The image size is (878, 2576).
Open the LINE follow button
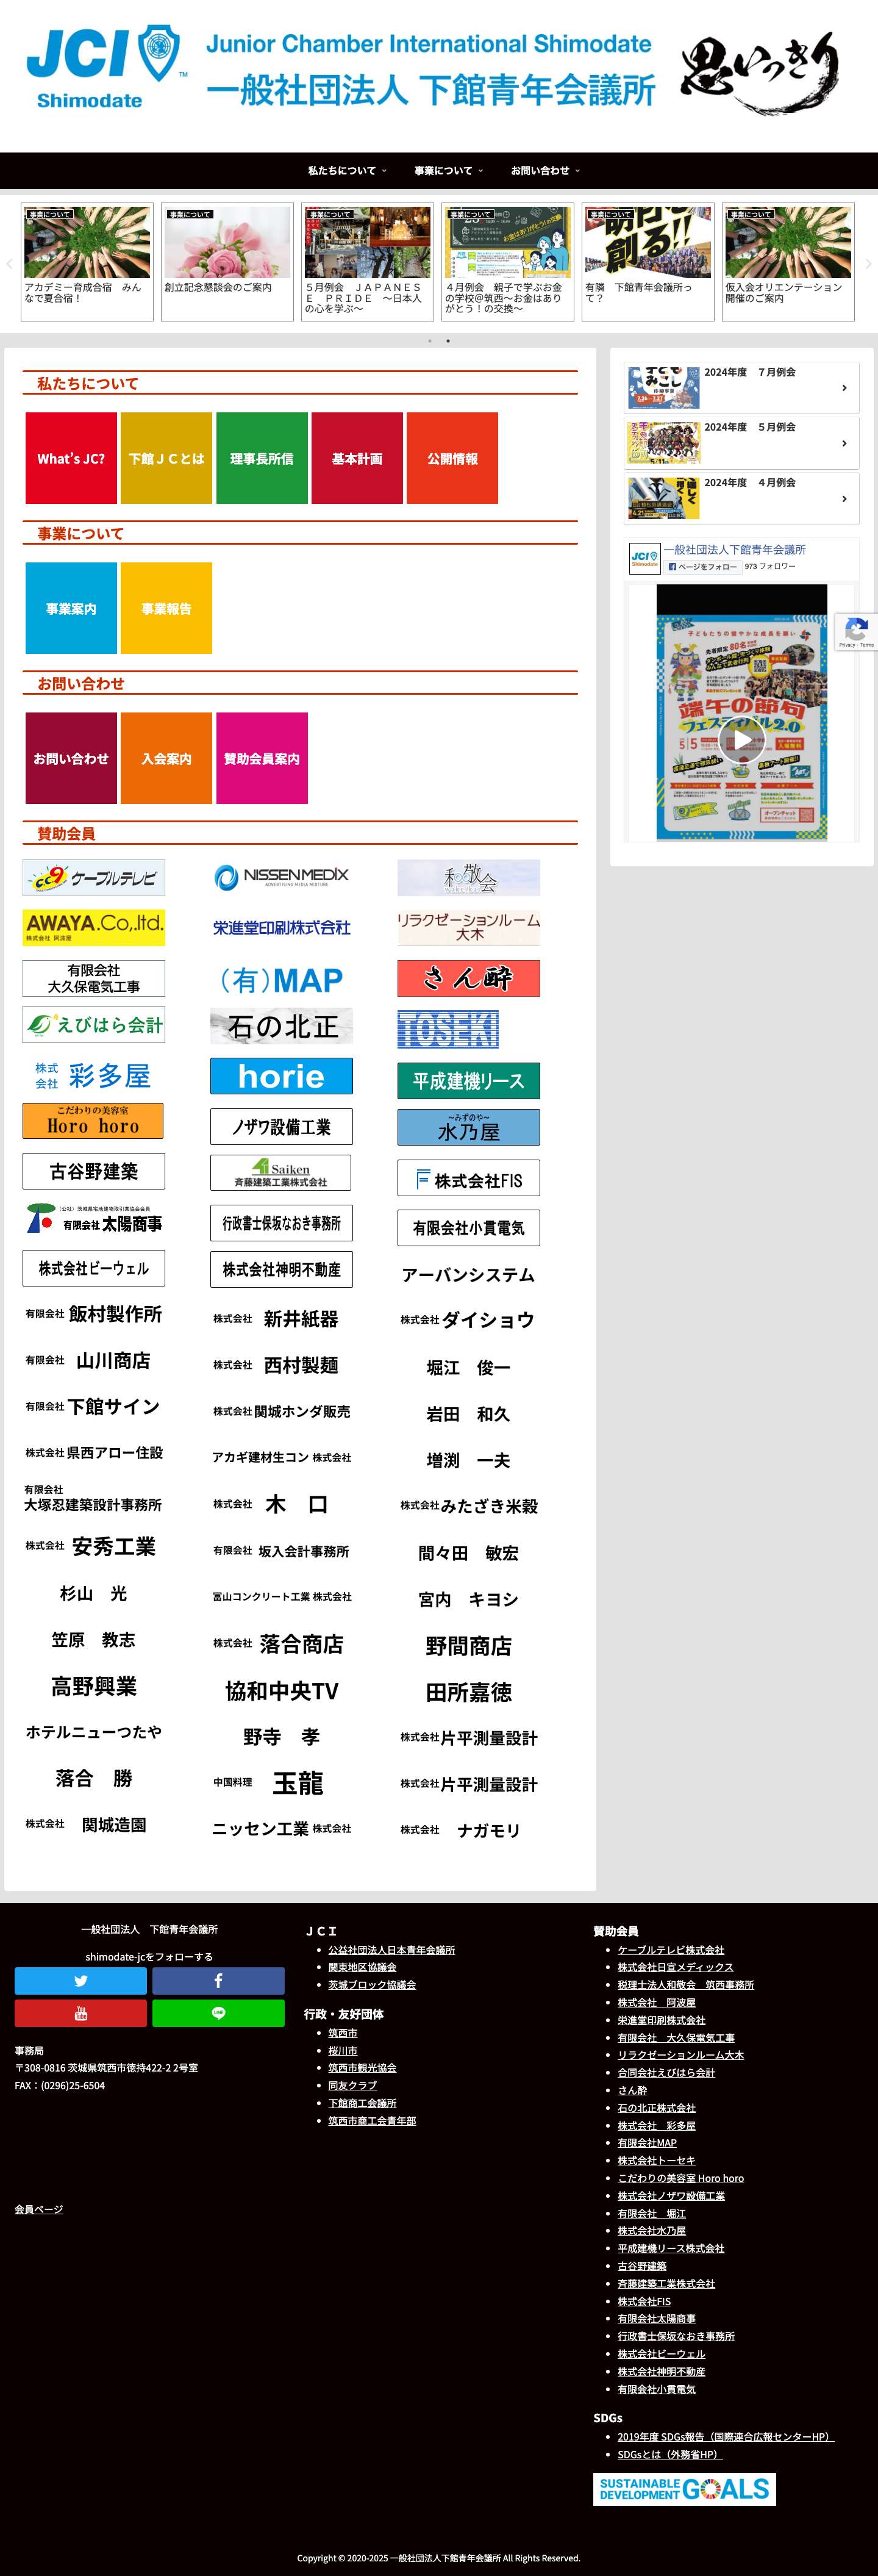[x=218, y=2013]
